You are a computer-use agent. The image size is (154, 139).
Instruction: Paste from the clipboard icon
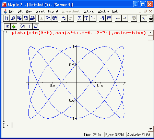[55, 18]
